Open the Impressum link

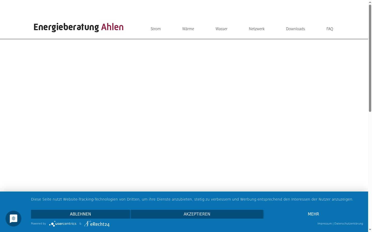(x=324, y=224)
